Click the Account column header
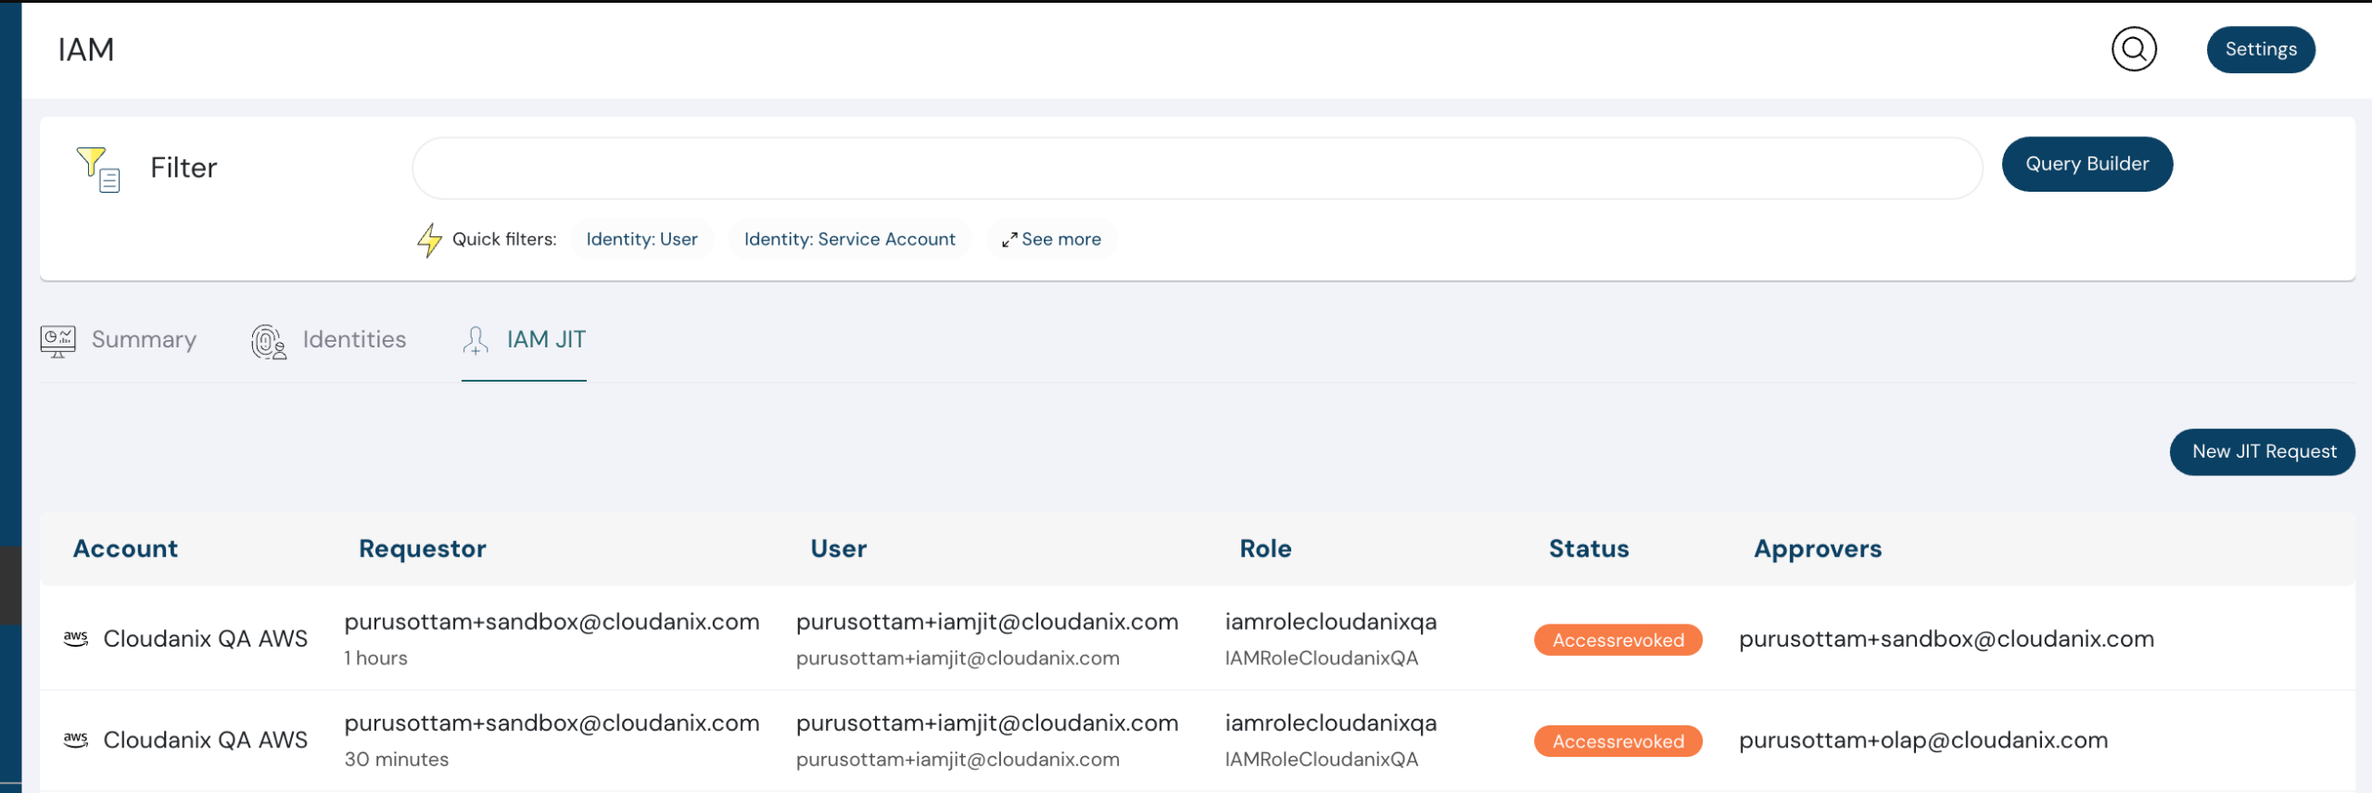This screenshot has height=793, width=2372. coord(125,548)
